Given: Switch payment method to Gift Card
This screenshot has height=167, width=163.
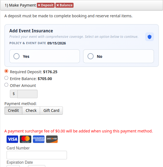Looking at the screenshot, I should [51, 111].
